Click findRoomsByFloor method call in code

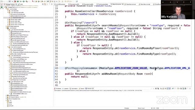coord(148,48)
